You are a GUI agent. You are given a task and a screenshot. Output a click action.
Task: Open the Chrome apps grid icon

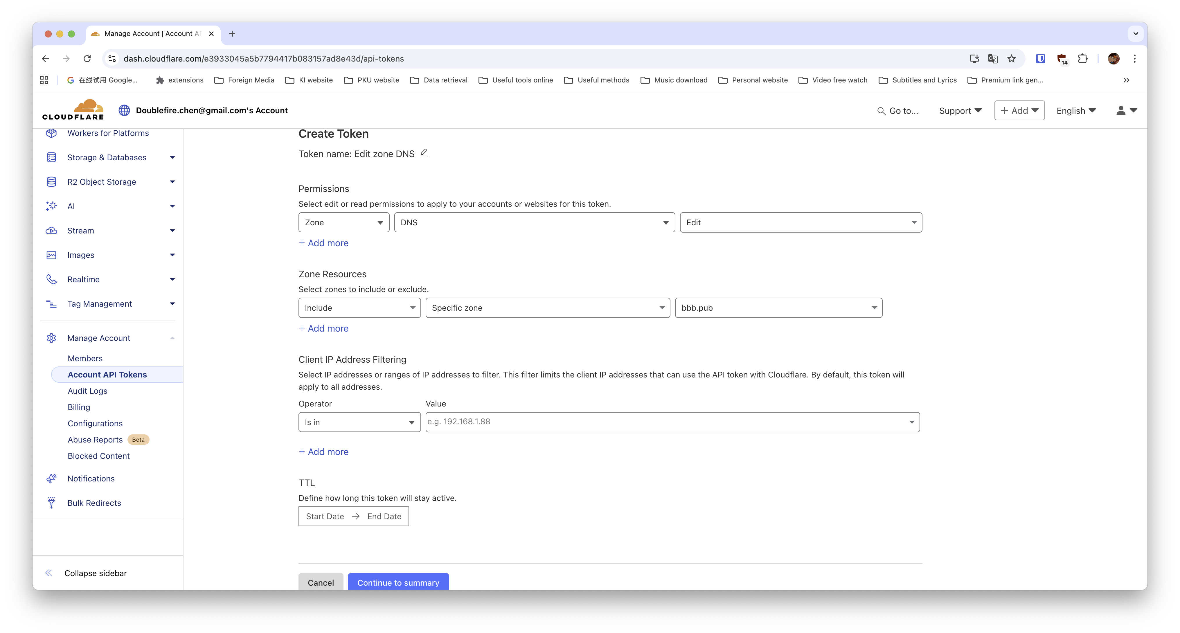(44, 80)
